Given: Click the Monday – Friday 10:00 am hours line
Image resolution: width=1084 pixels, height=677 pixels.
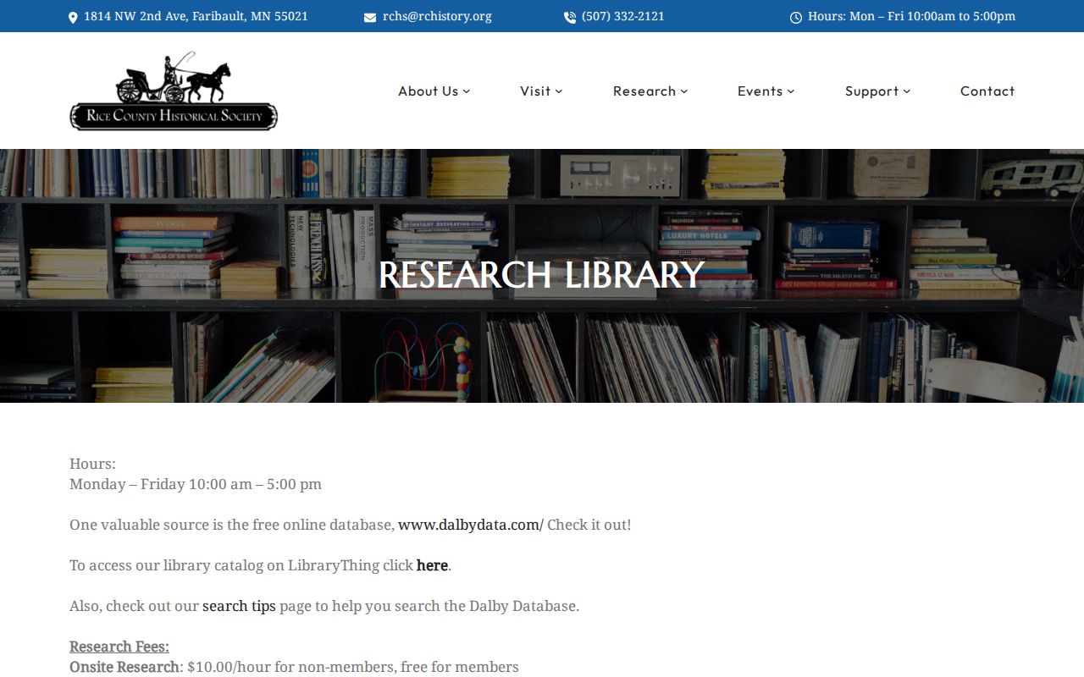Looking at the screenshot, I should pos(196,484).
